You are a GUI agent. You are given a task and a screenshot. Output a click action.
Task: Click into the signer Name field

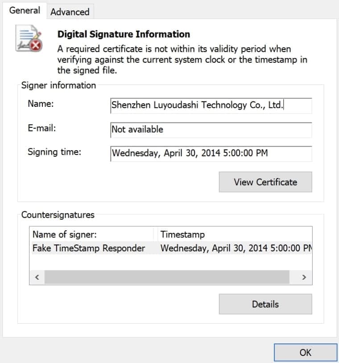(211, 106)
